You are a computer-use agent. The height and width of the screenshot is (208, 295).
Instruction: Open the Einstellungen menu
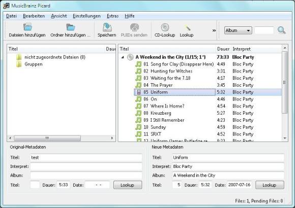[x=86, y=16]
